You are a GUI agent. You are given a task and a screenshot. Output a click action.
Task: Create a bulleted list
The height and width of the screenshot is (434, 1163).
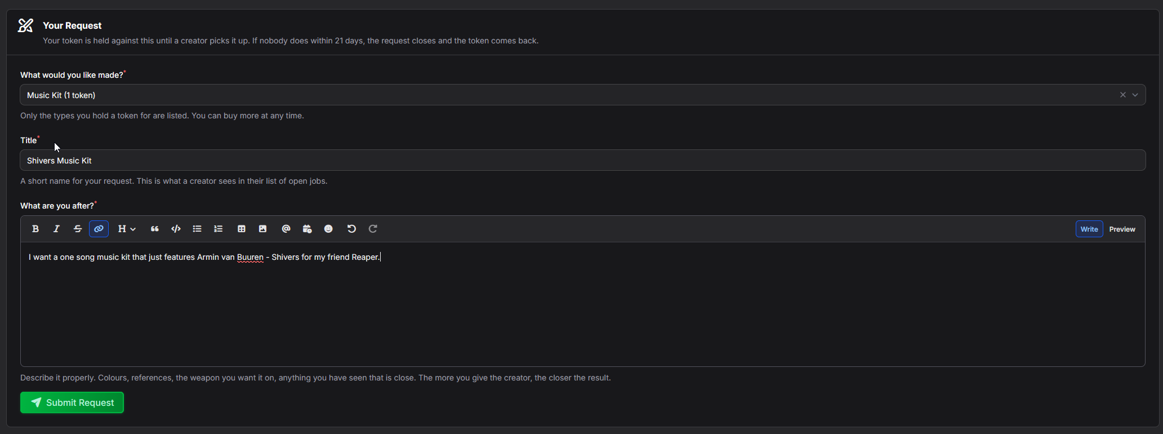(197, 229)
